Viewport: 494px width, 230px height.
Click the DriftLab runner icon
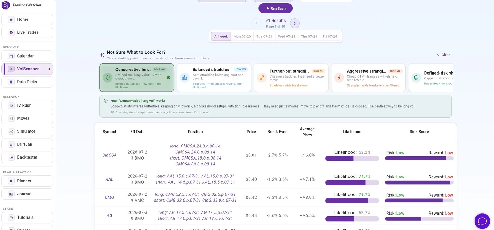11,144
